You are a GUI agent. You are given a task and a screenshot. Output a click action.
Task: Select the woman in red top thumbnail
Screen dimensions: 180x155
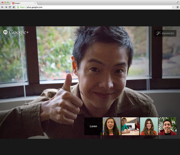pos(149,126)
